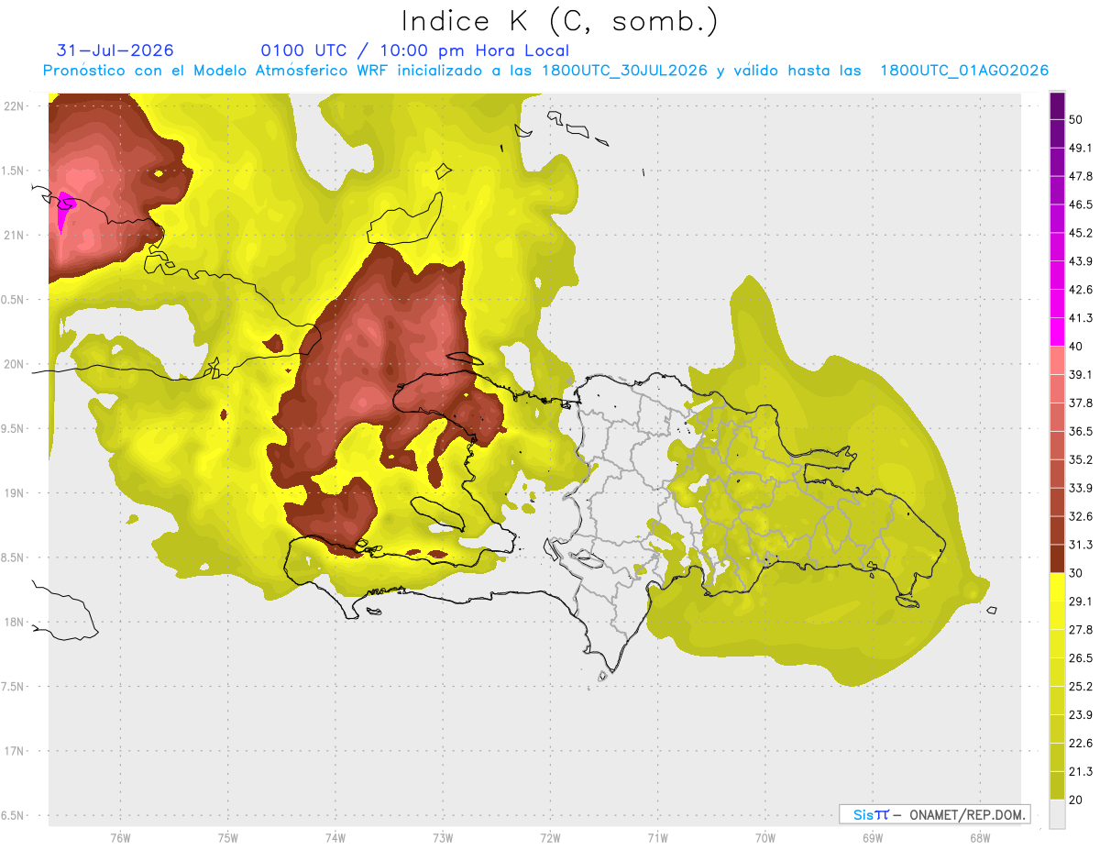Viewport: 1100px width, 850px height.
Task: Click the colorbar label '29.1'
Action: [1081, 601]
